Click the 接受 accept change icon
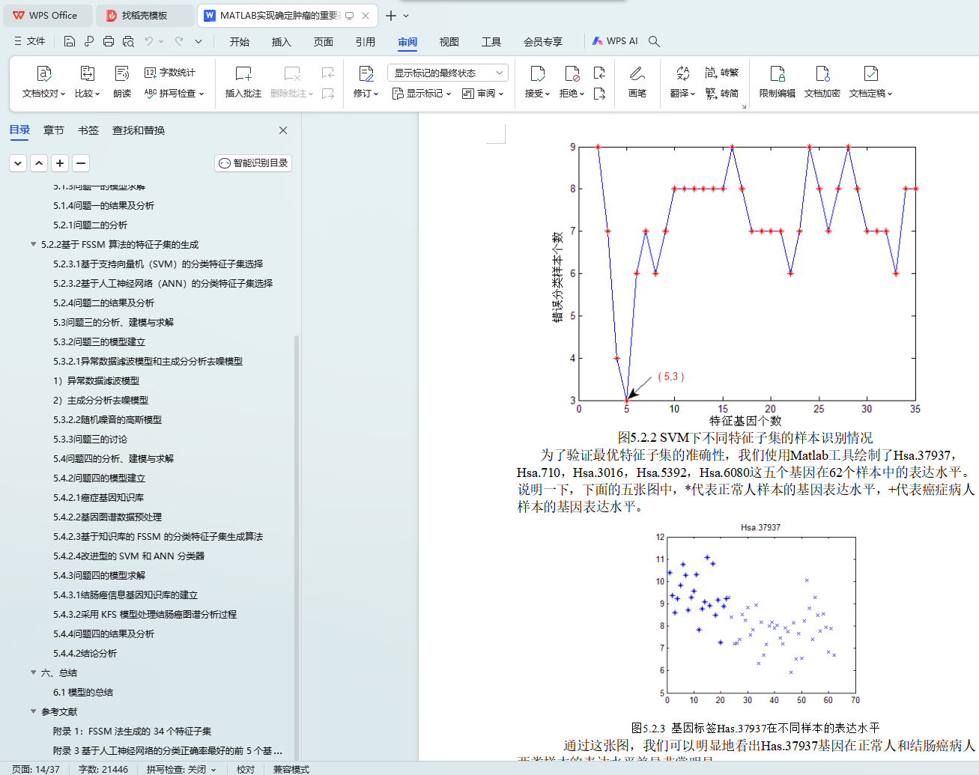Image resolution: width=979 pixels, height=775 pixels. (537, 73)
